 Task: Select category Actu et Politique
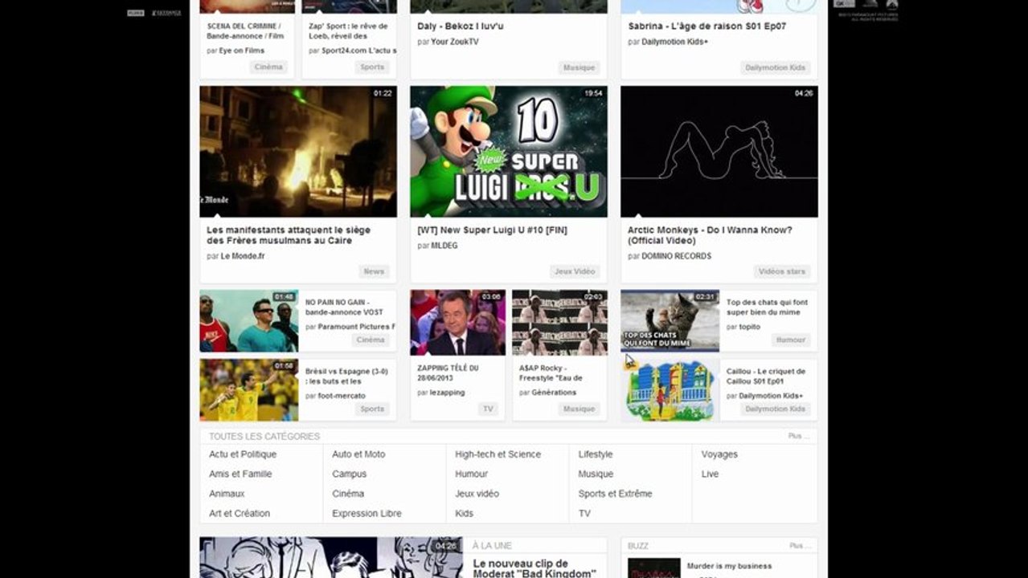click(243, 454)
